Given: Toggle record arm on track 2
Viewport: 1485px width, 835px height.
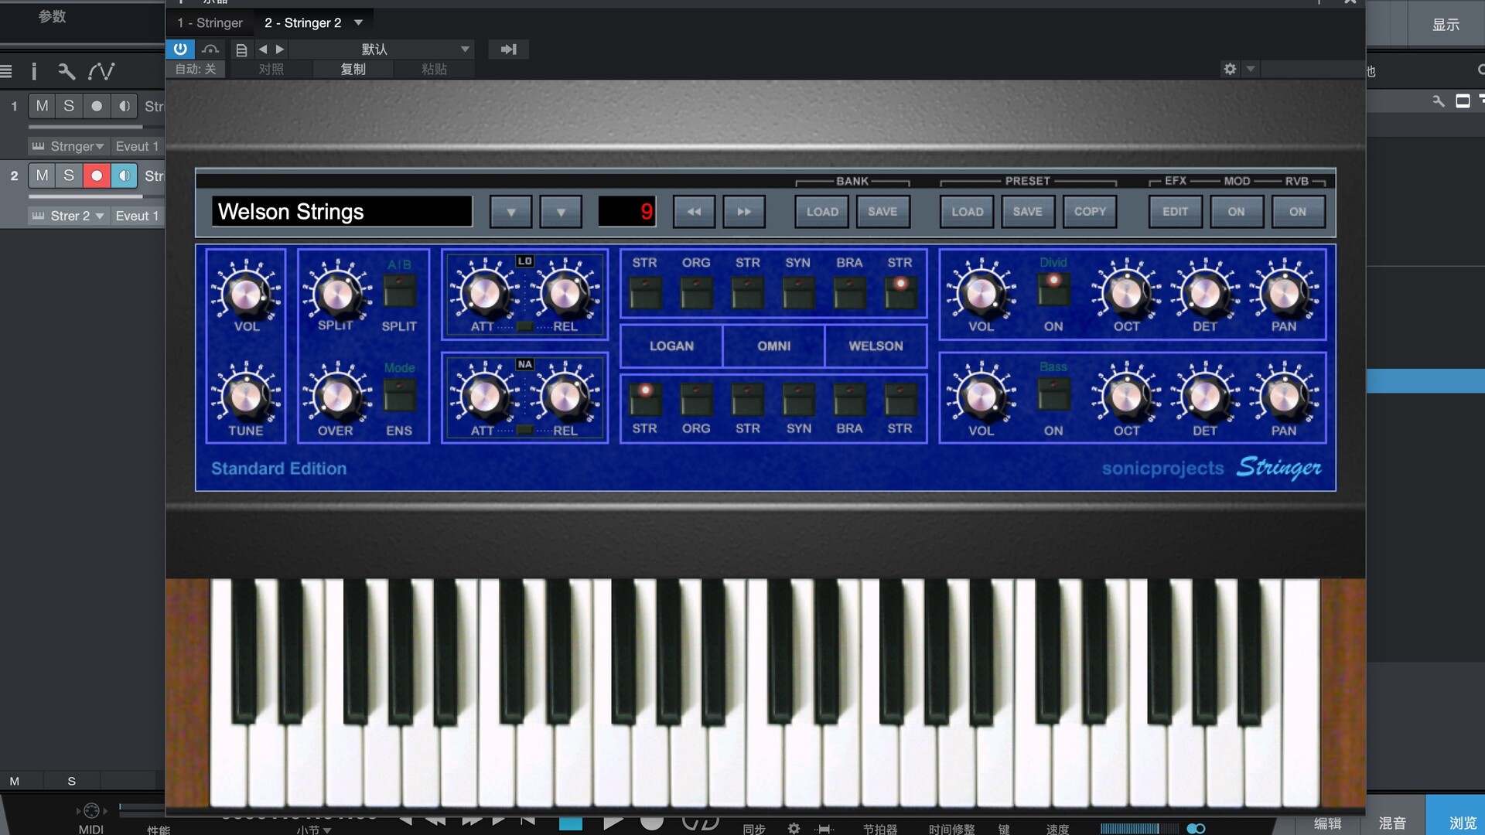Looking at the screenshot, I should tap(97, 176).
